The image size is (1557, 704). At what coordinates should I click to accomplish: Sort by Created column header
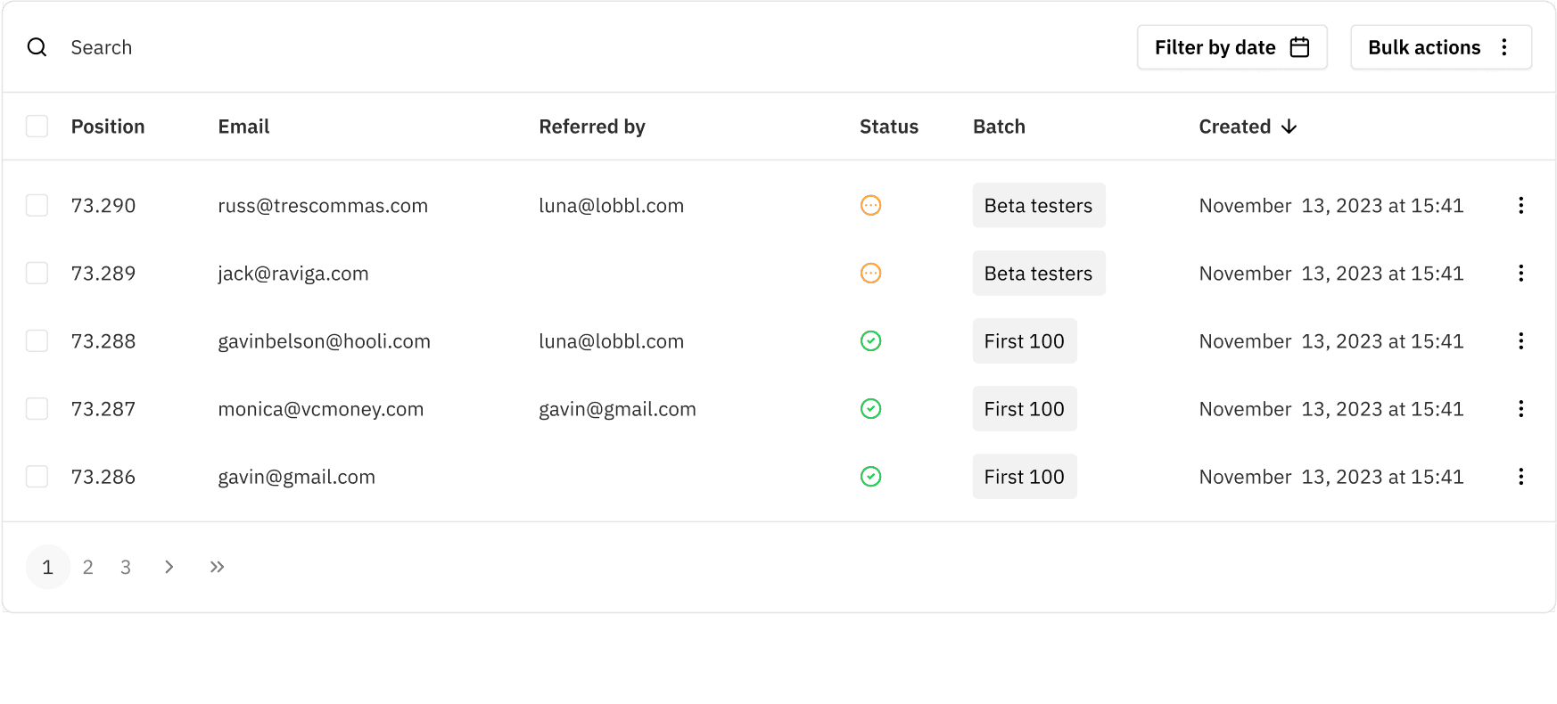click(x=1248, y=127)
